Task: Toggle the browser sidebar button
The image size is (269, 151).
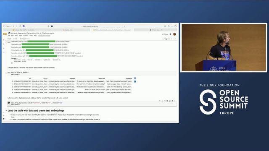Action: coord(5,26)
